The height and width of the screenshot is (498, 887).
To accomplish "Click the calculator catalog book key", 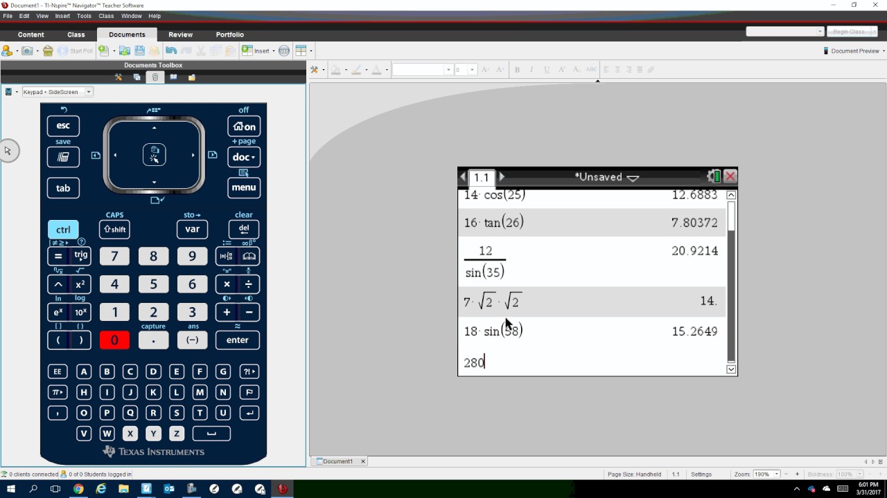I will [x=249, y=256].
